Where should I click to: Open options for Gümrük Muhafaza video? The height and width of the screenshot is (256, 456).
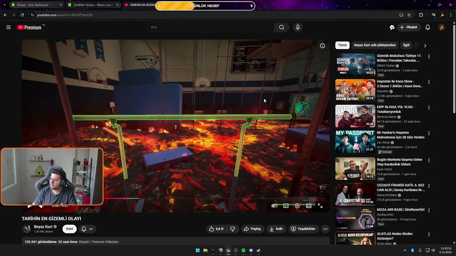click(429, 57)
